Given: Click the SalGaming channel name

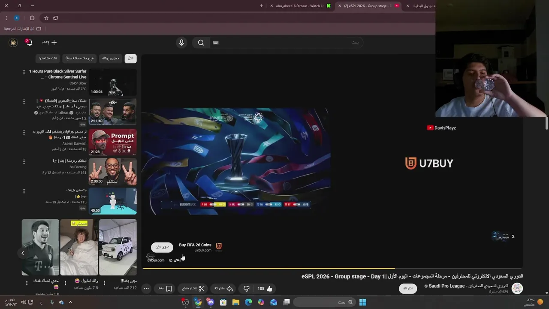Looking at the screenshot, I should [78, 167].
